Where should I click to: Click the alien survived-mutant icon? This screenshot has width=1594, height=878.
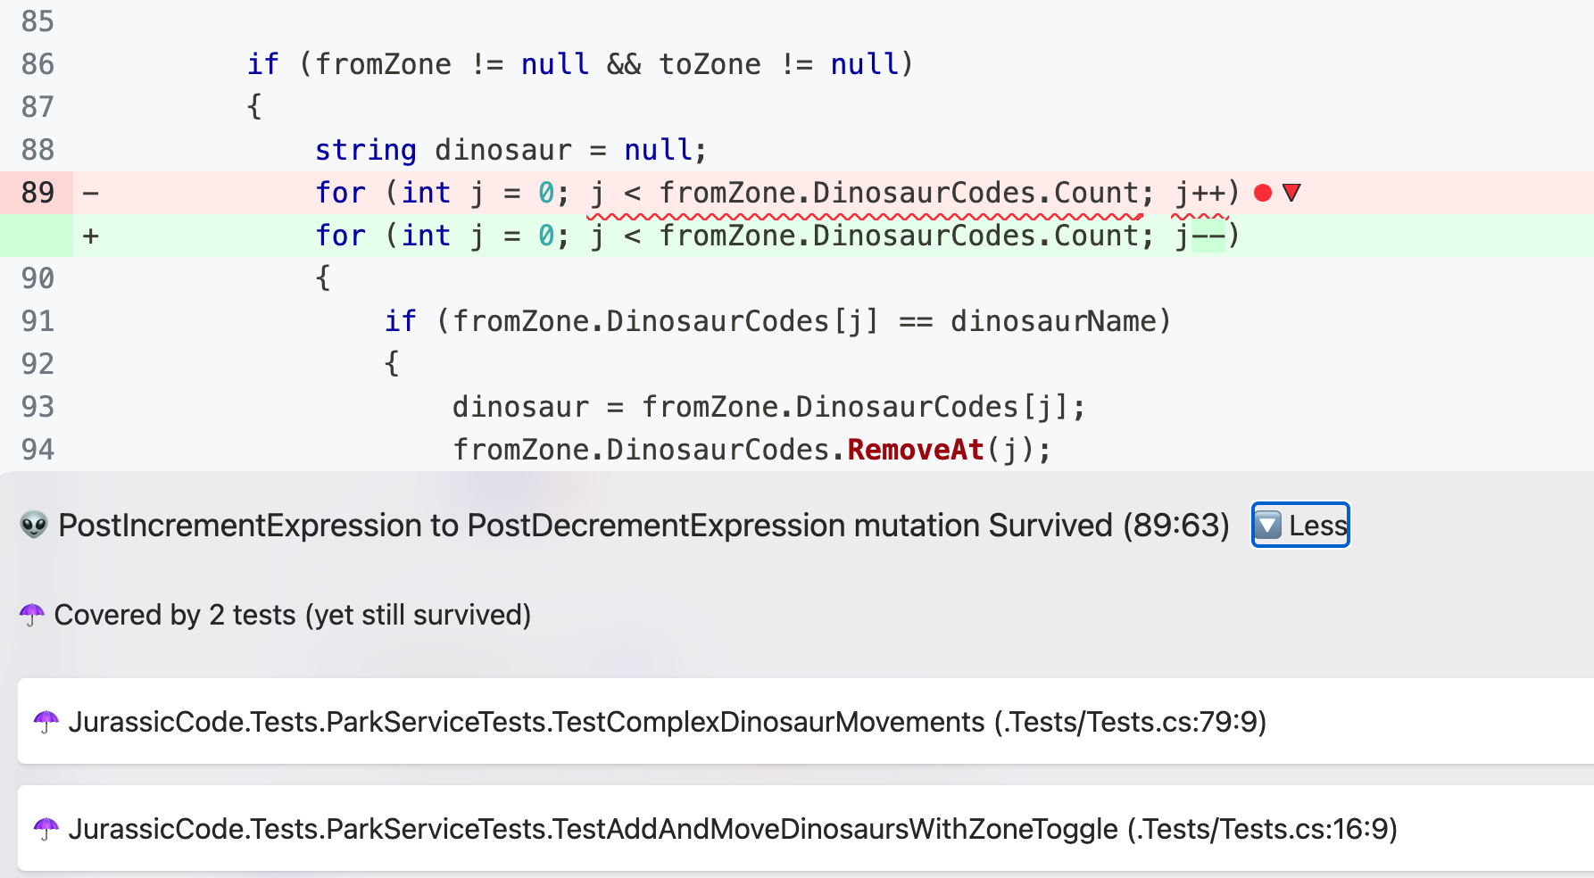tap(34, 526)
